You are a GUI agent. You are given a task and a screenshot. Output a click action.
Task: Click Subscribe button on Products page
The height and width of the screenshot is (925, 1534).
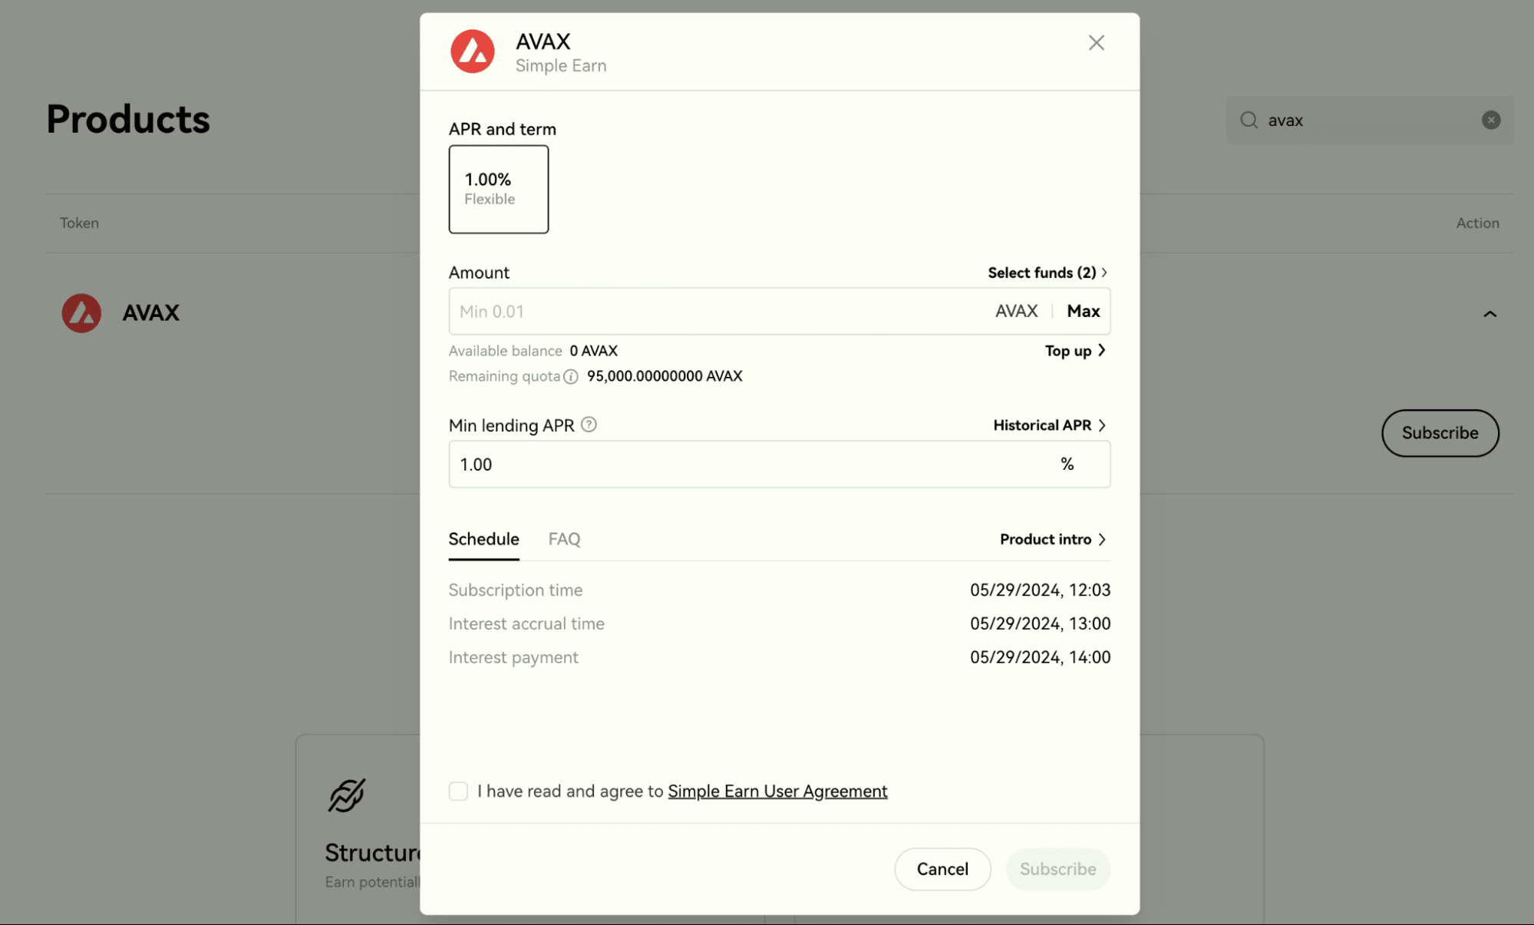tap(1440, 433)
